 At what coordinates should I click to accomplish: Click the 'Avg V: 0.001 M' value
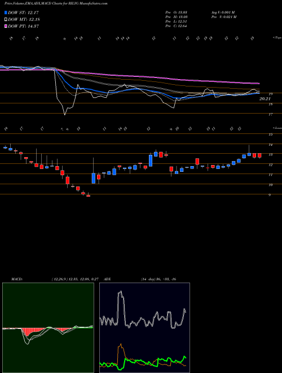223,12
